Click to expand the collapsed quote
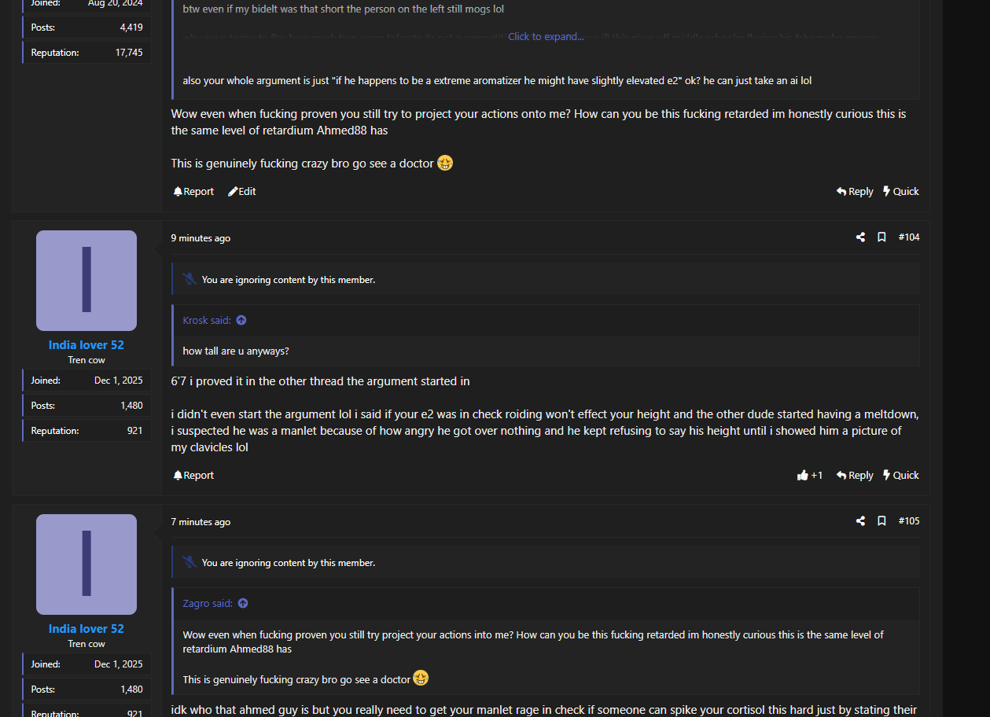 pos(546,37)
